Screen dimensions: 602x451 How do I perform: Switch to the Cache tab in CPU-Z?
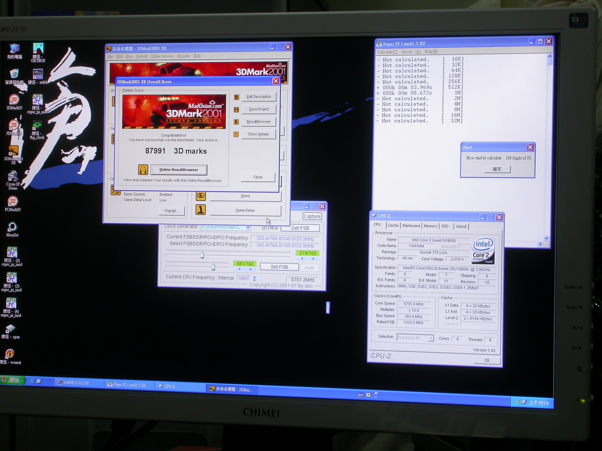pyautogui.click(x=393, y=225)
